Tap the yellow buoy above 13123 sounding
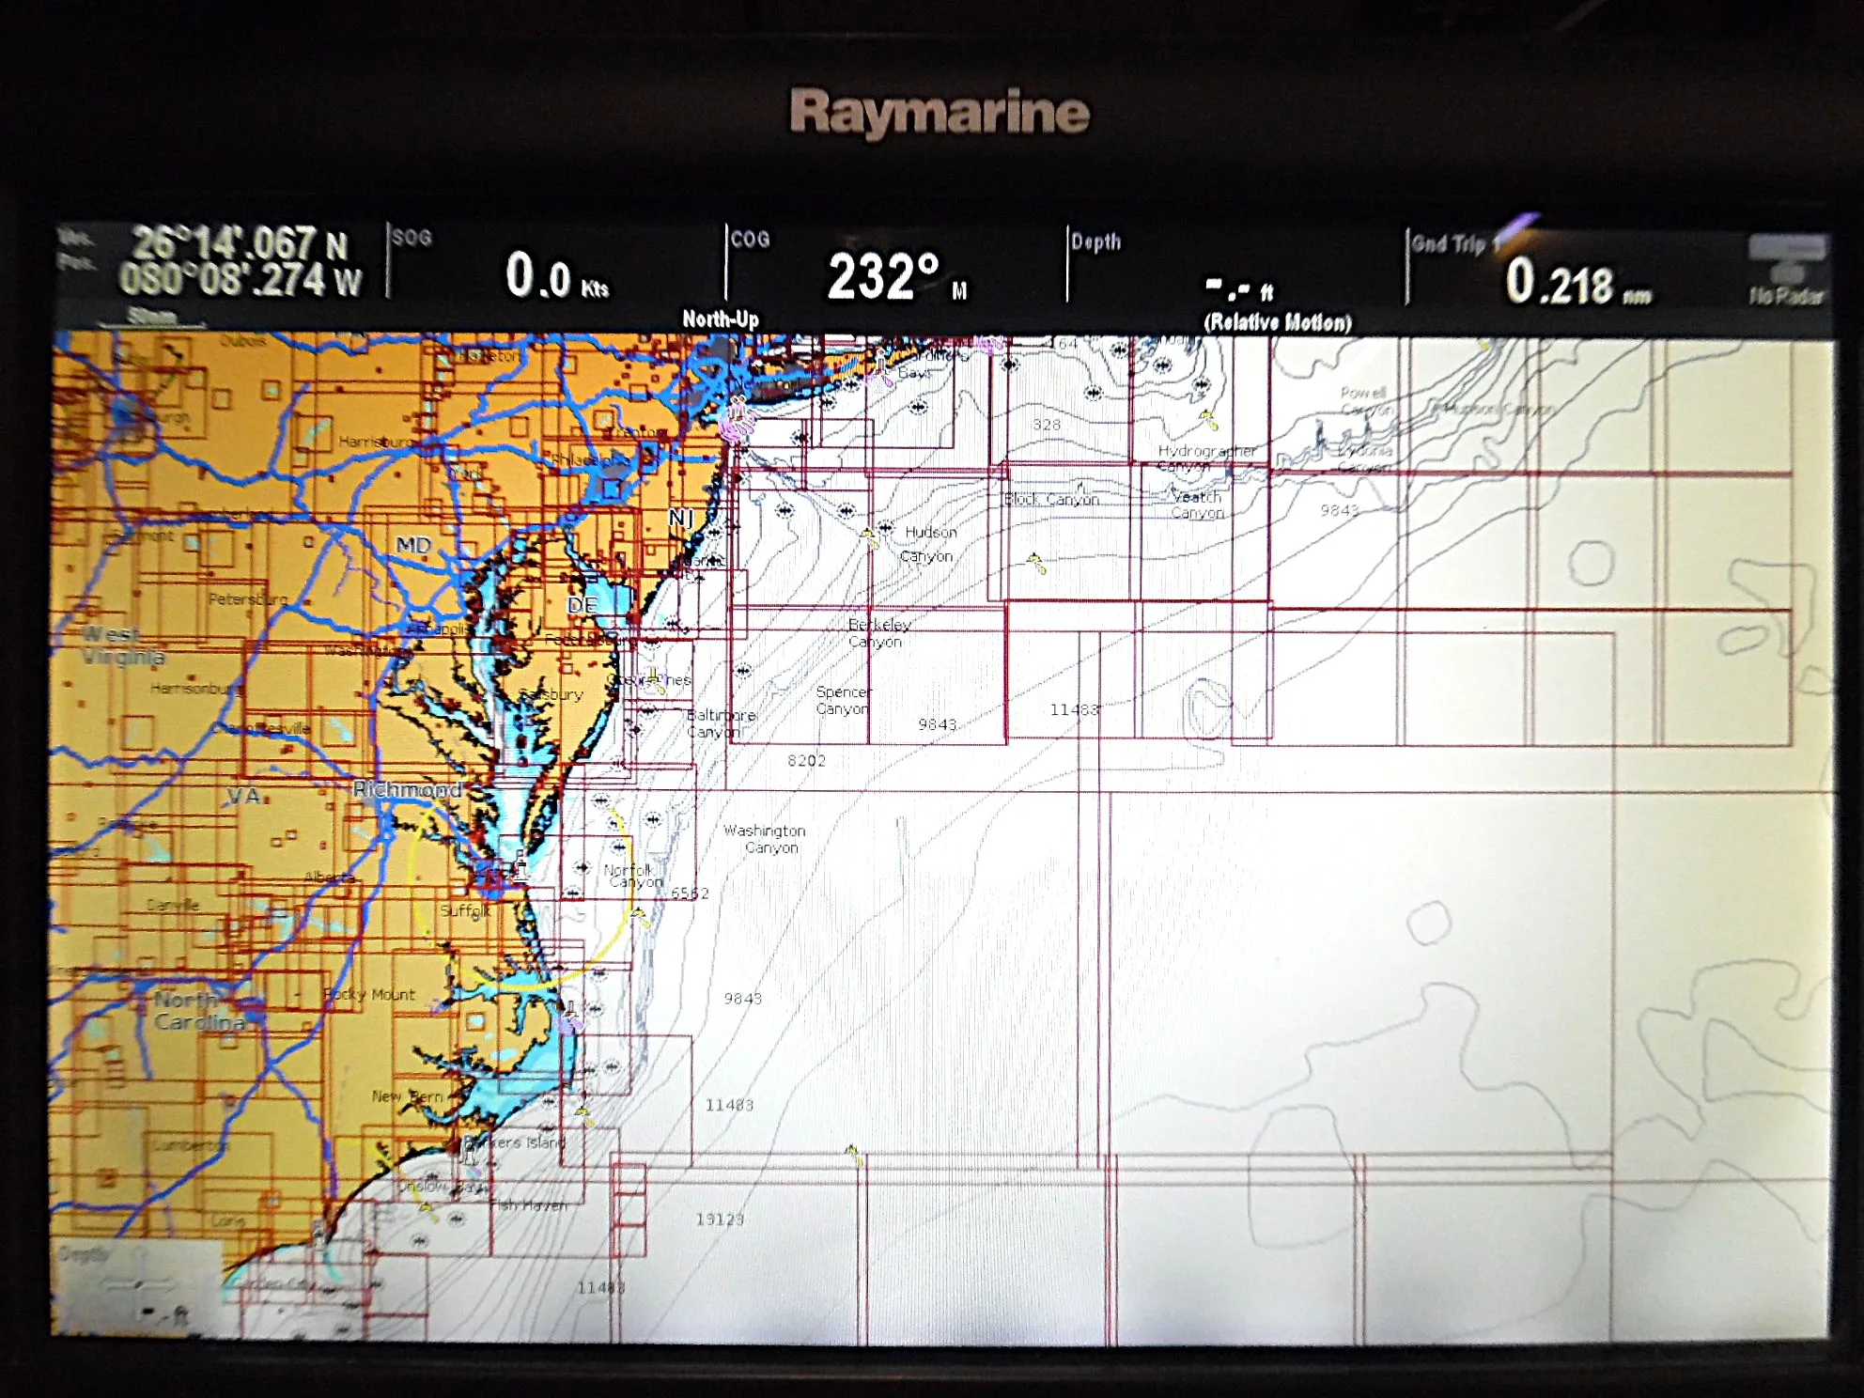The image size is (1864, 1398). pos(852,1154)
